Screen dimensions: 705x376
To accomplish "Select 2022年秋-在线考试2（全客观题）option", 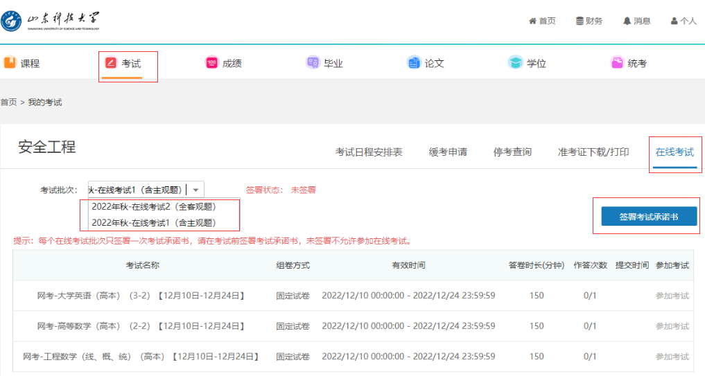I will pyautogui.click(x=153, y=206).
